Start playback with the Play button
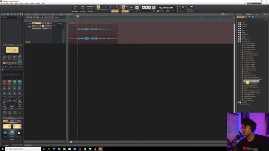 pyautogui.click(x=143, y=8)
